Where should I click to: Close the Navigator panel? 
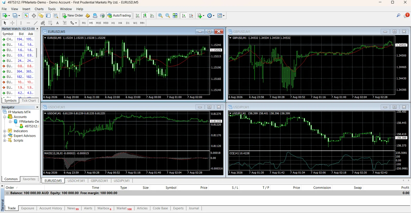(37, 107)
